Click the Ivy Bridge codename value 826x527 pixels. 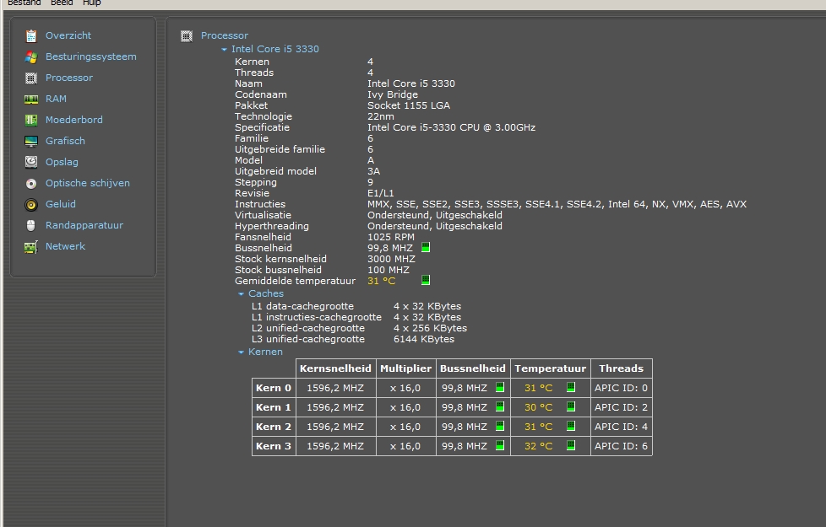tap(393, 94)
